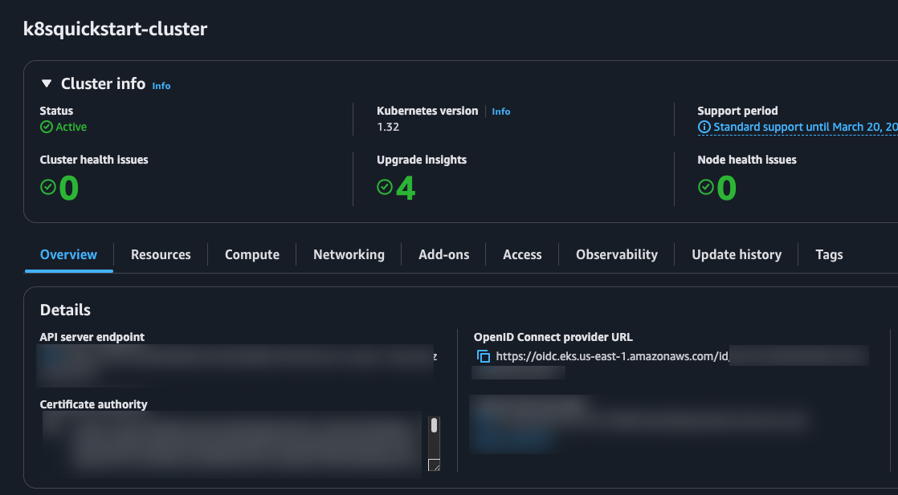Click the Cluster health issues value 0
This screenshot has width=898, height=495.
[69, 188]
